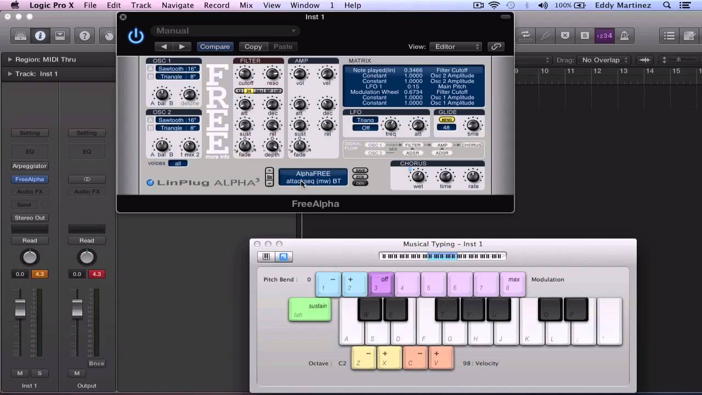702x395 pixels.
Task: Click the SAVE preset button in FreeAlpha
Action: [x=360, y=171]
